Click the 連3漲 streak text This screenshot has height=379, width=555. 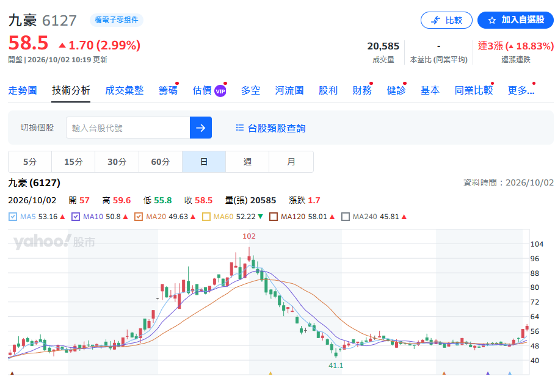point(490,46)
